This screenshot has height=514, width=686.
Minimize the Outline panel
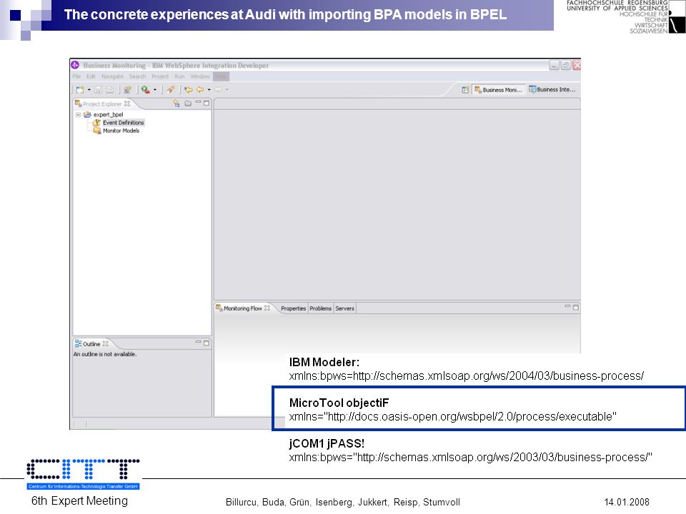pos(198,342)
